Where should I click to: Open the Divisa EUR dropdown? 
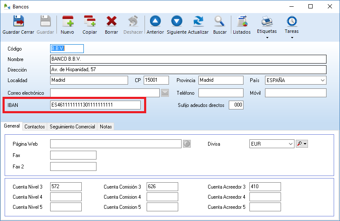[290, 144]
